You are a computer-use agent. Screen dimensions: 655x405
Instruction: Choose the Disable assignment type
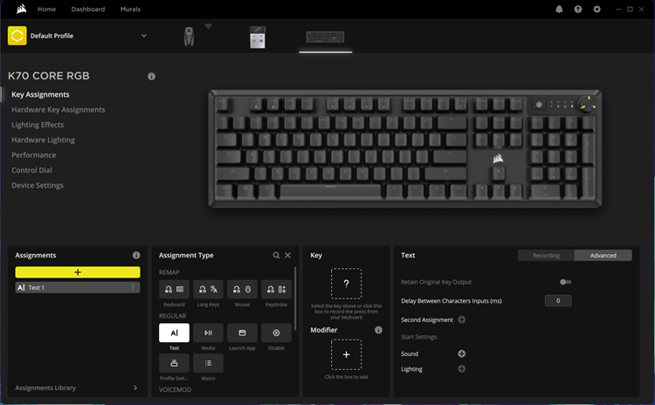pos(276,333)
